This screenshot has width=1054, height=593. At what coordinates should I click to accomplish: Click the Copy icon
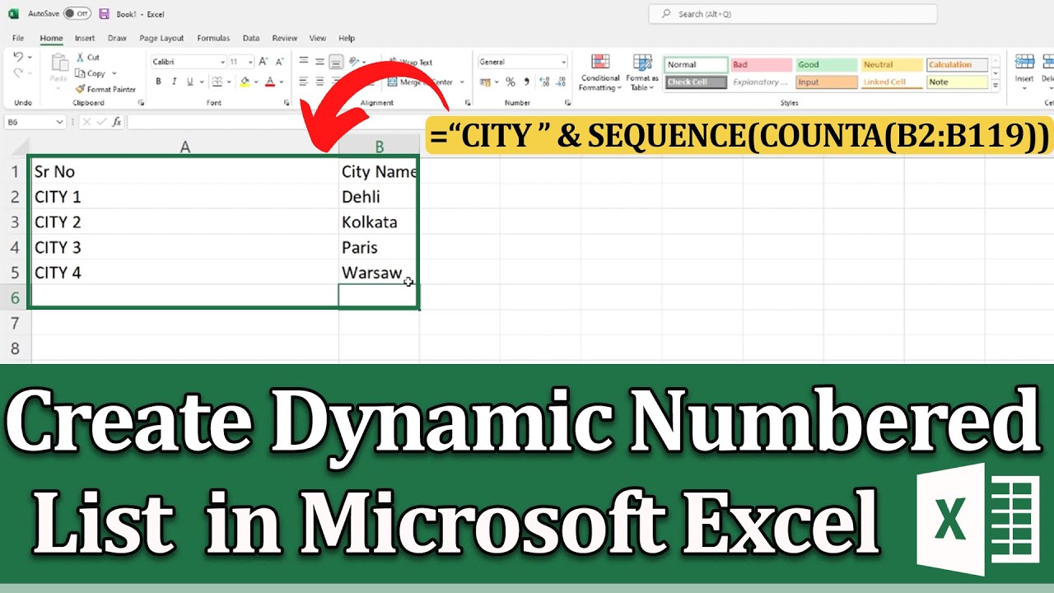82,73
